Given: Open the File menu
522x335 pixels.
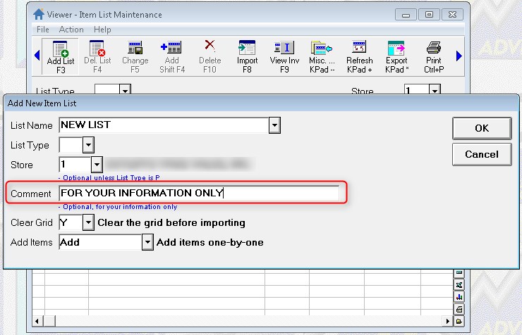Looking at the screenshot, I should (43, 30).
